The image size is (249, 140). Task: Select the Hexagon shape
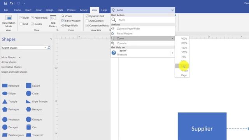[x=34, y=109]
